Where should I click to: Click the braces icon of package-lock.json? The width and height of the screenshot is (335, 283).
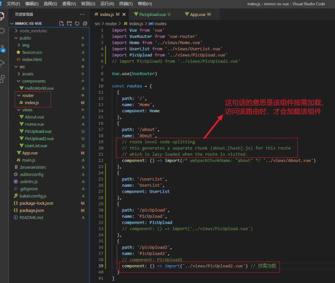(15, 203)
